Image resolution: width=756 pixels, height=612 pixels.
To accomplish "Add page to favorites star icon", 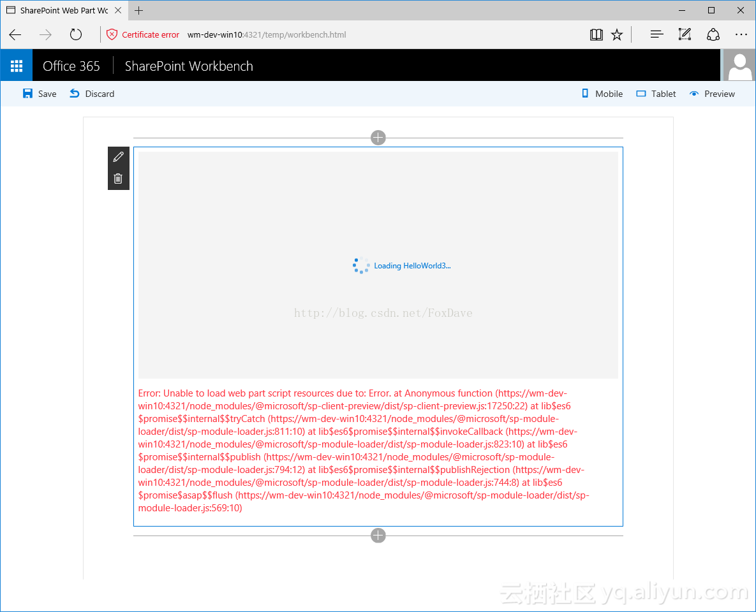I will click(x=617, y=34).
